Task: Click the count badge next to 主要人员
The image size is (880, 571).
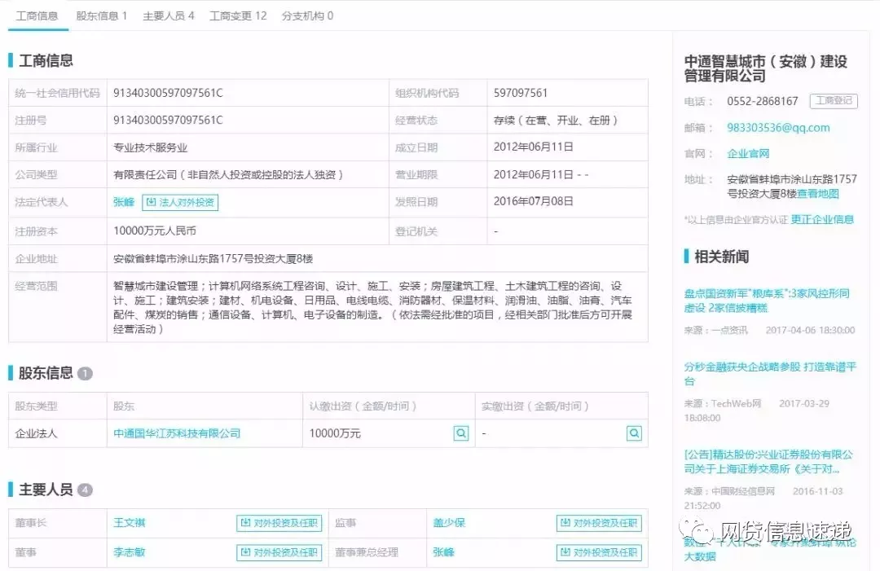Action: 85,490
